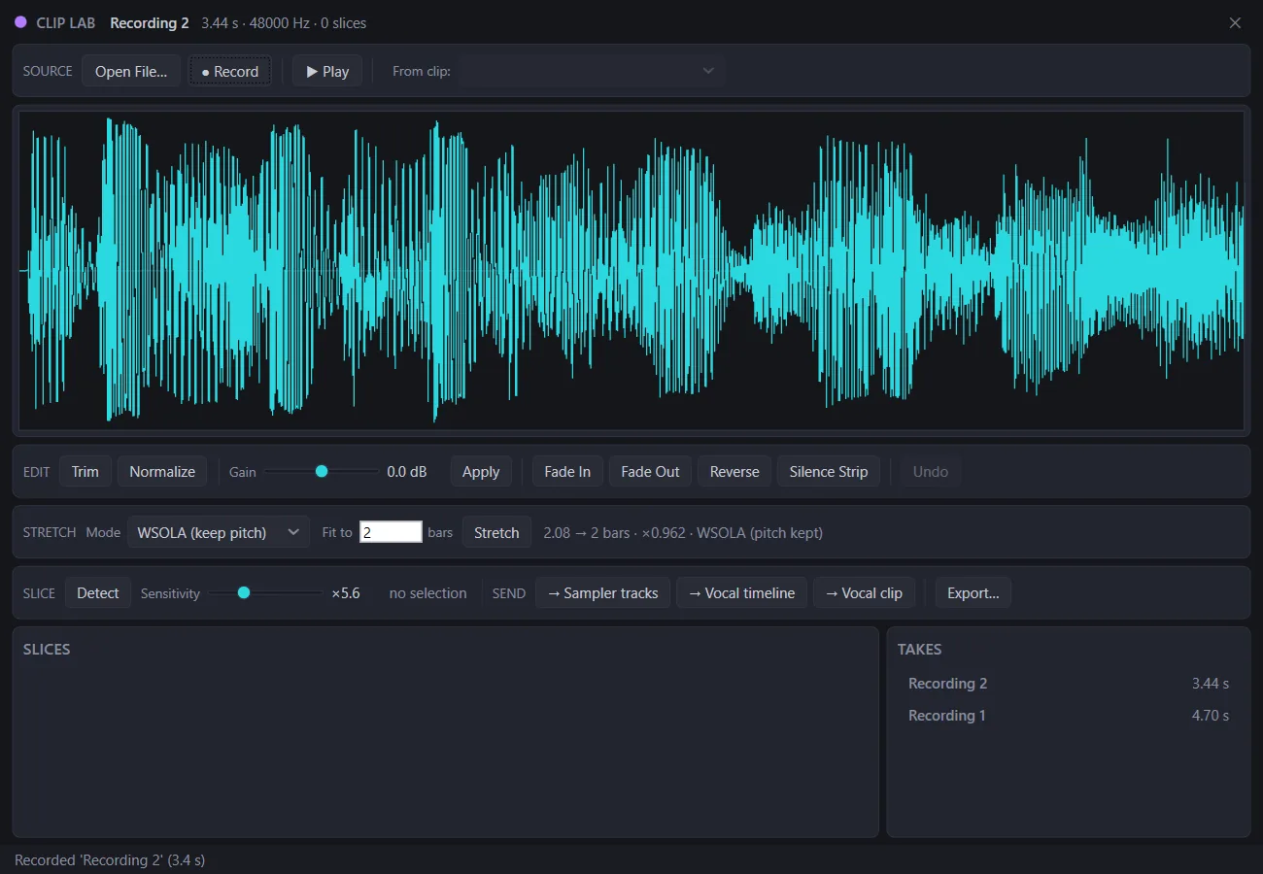The height and width of the screenshot is (874, 1263).
Task: Normalize the audio
Action: pos(162,471)
